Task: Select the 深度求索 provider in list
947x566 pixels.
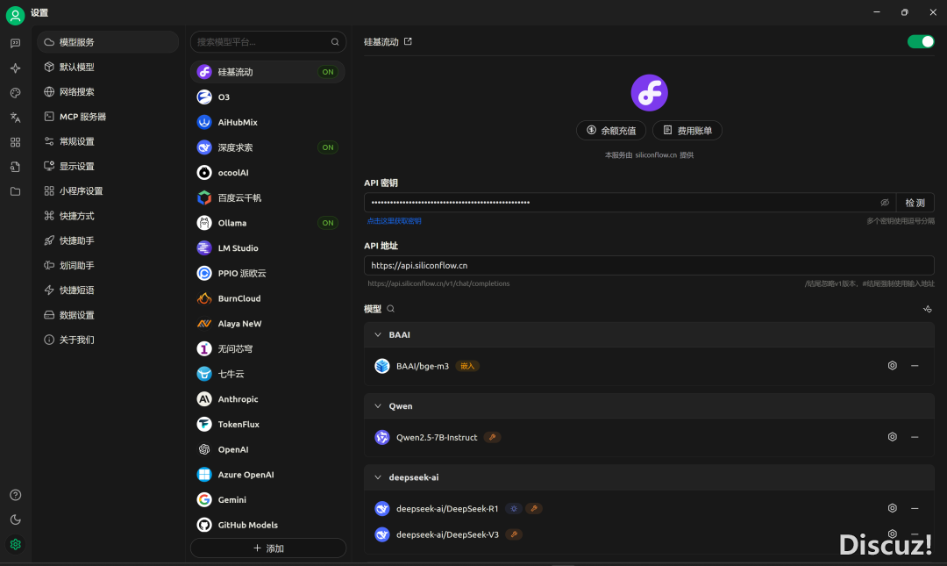Action: point(268,147)
